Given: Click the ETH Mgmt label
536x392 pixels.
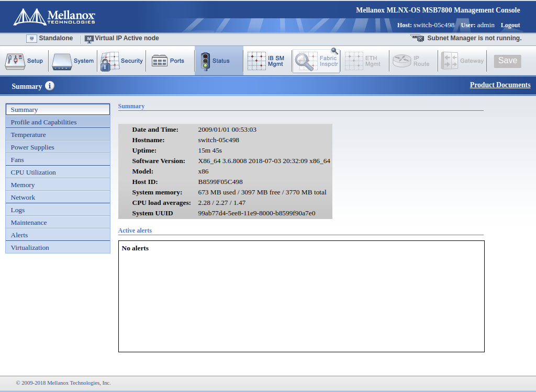Looking at the screenshot, I should point(373,61).
